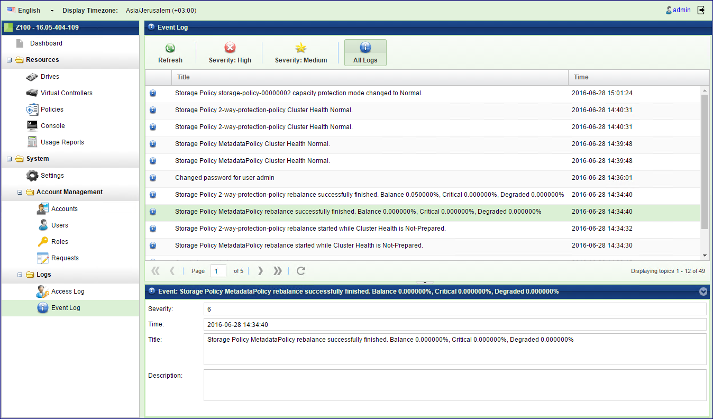Open Drives from the sidebar
713x419 pixels.
50,77
